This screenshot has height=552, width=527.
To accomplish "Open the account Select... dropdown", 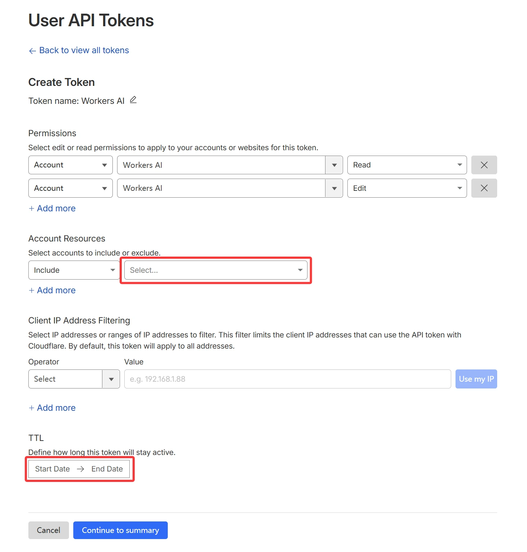I will tap(216, 270).
